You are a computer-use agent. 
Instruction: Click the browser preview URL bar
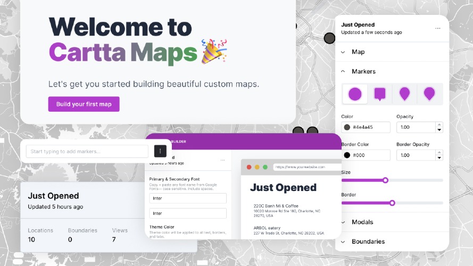307,167
